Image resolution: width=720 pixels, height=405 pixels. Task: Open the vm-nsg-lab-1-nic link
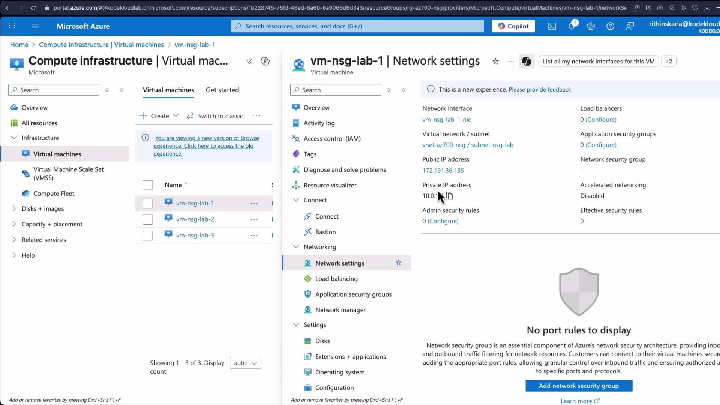446,120
